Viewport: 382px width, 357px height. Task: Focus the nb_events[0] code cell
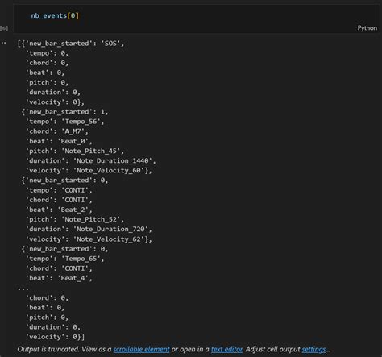[x=196, y=19]
